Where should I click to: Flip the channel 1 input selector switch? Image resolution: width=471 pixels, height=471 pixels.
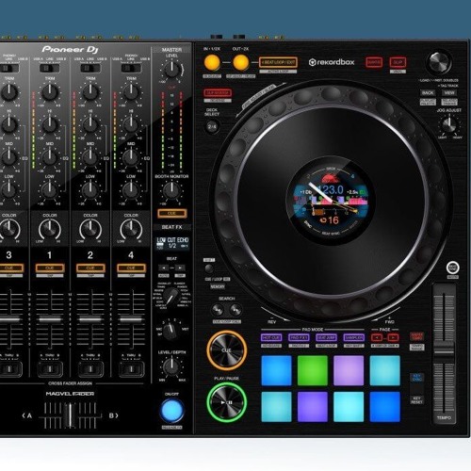tap(49, 68)
